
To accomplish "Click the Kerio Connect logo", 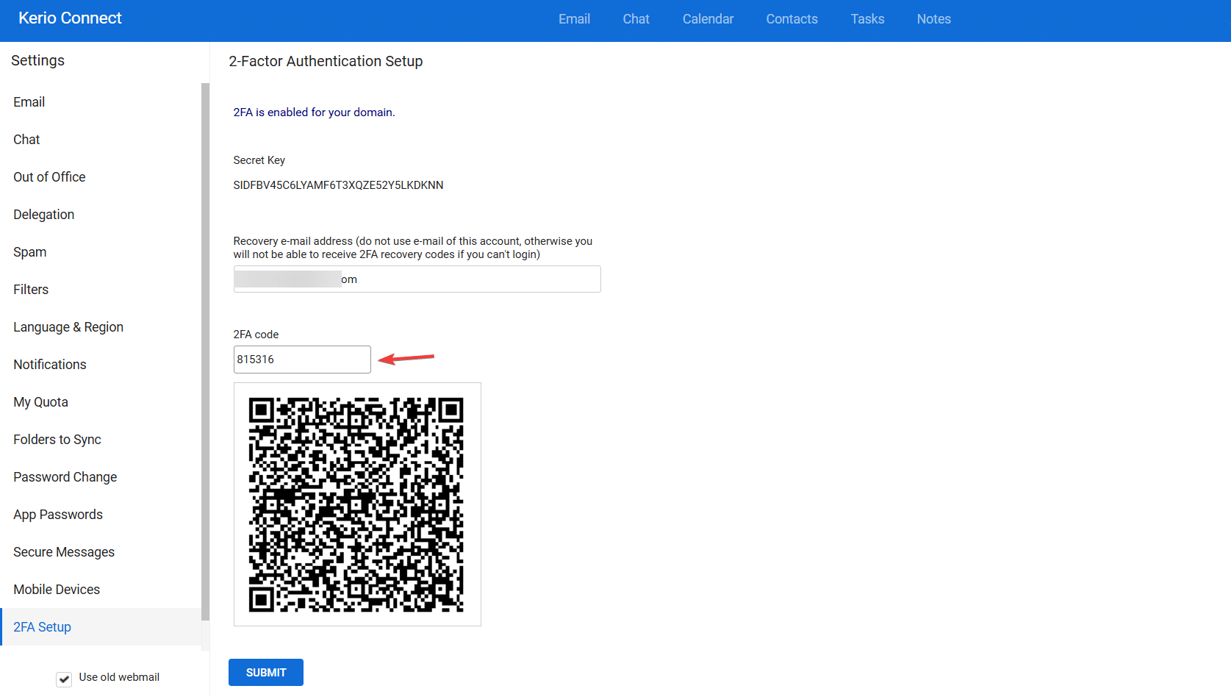I will coord(70,18).
